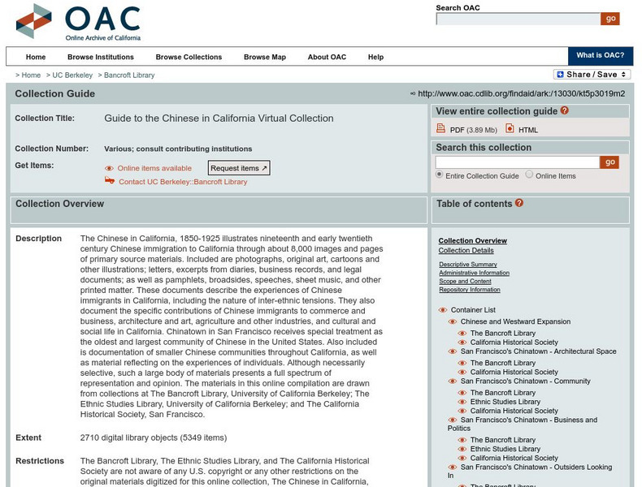Viewport: 642px width, 487px height.
Task: Open Repository Information link
Action: tap(470, 290)
